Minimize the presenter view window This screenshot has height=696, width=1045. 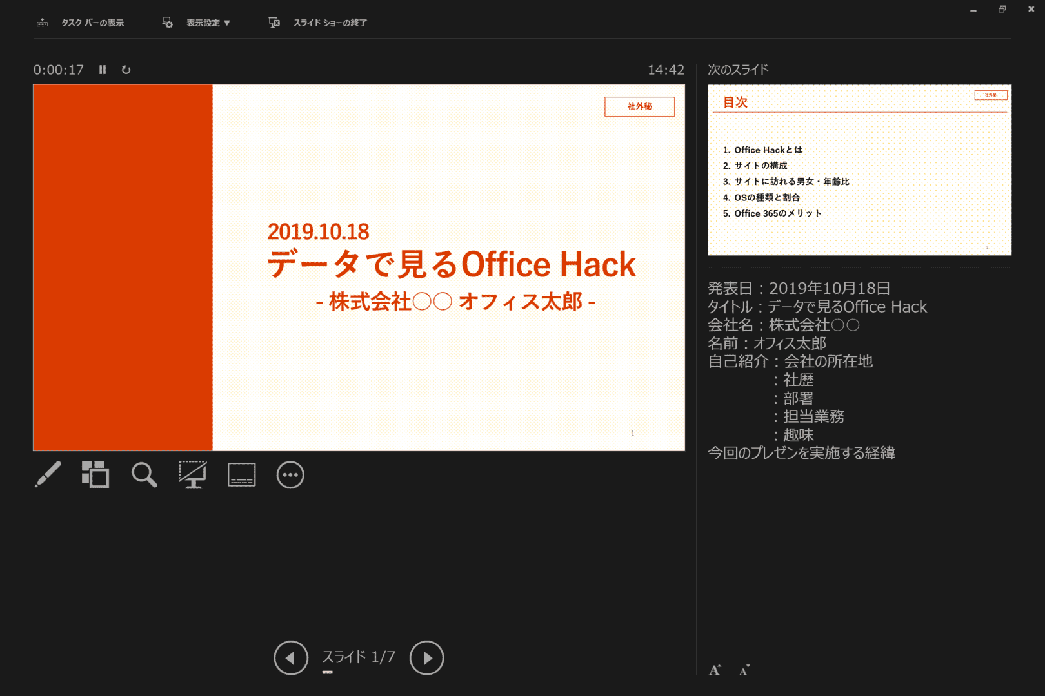tap(973, 10)
